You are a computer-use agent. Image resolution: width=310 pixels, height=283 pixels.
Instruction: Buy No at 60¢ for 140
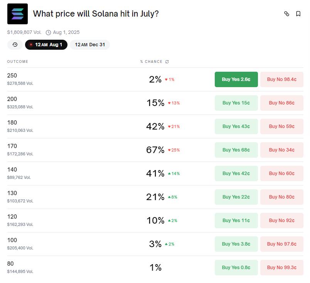tap(281, 174)
